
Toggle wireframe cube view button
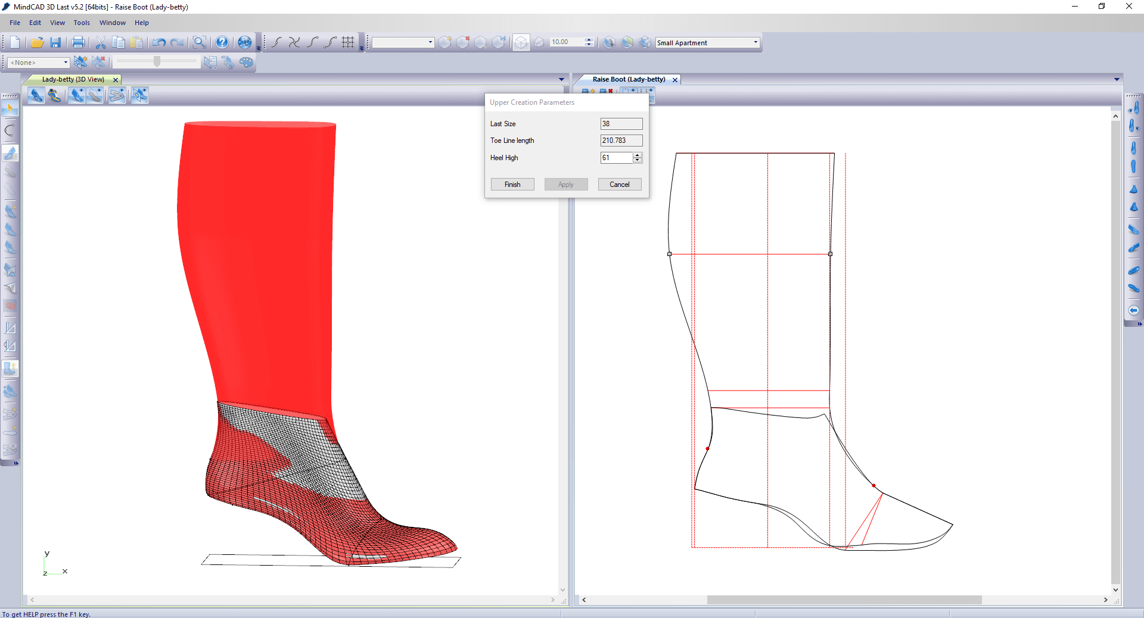pos(521,42)
